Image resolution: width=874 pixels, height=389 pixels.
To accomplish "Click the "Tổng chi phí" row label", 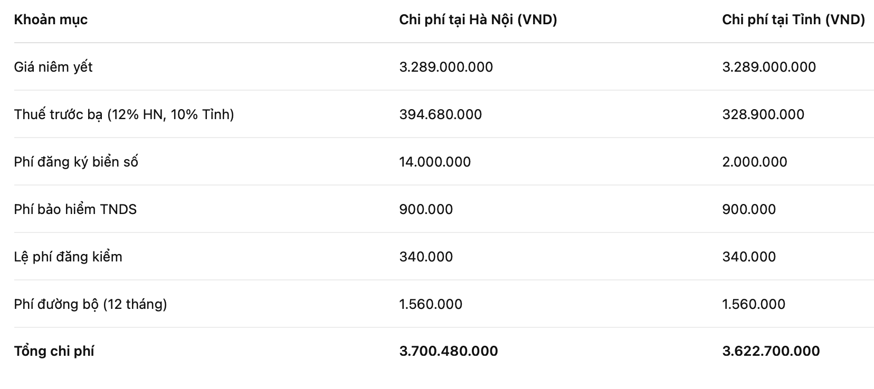I will point(54,352).
